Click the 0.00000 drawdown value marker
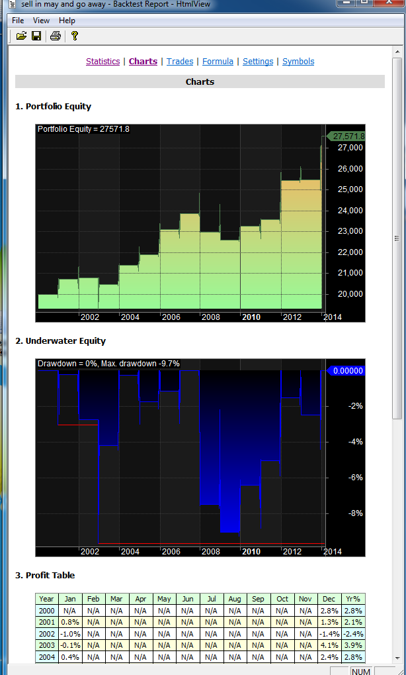The height and width of the screenshot is (675, 406). pyautogui.click(x=346, y=371)
